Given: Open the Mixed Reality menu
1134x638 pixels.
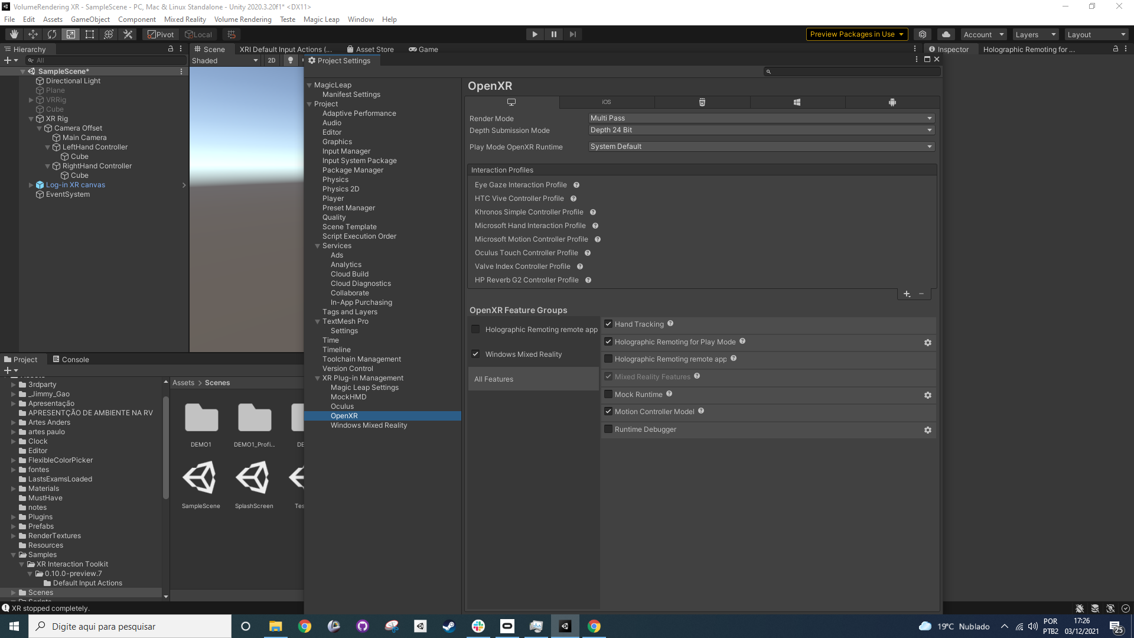Looking at the screenshot, I should click(x=185, y=19).
